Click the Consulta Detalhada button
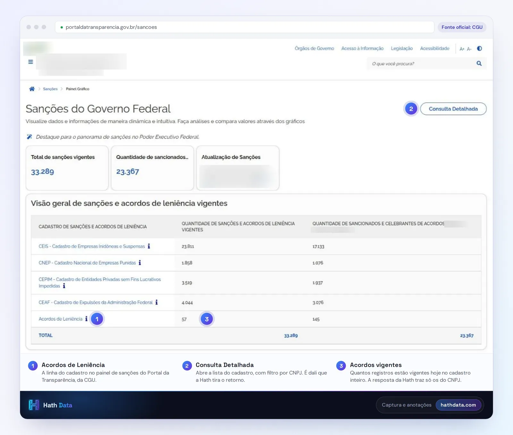 click(x=453, y=109)
